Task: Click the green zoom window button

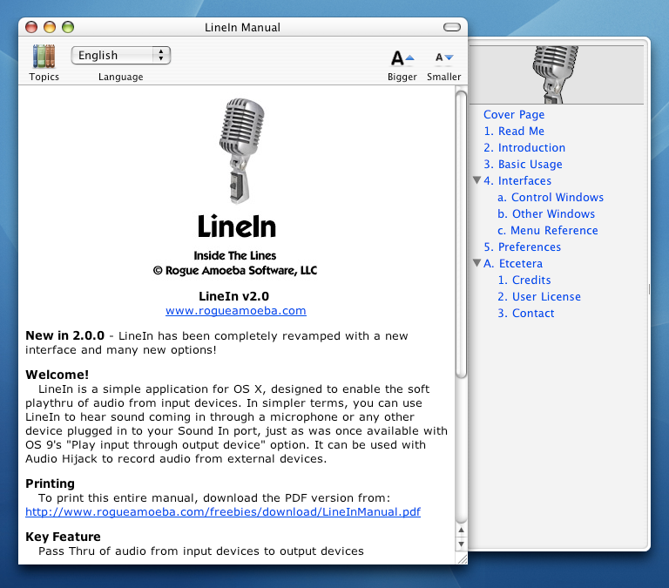Action: point(68,27)
